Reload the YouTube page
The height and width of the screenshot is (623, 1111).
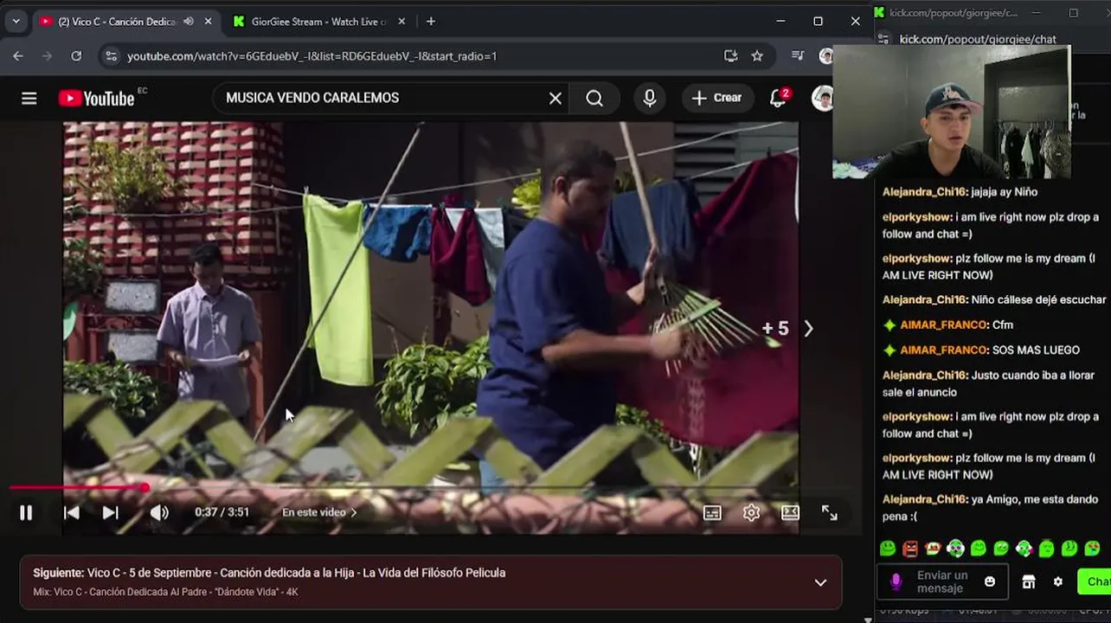[x=76, y=56]
